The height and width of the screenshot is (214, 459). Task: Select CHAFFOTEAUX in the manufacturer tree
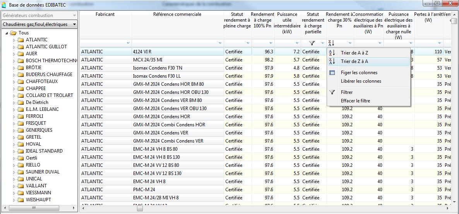[42, 82]
